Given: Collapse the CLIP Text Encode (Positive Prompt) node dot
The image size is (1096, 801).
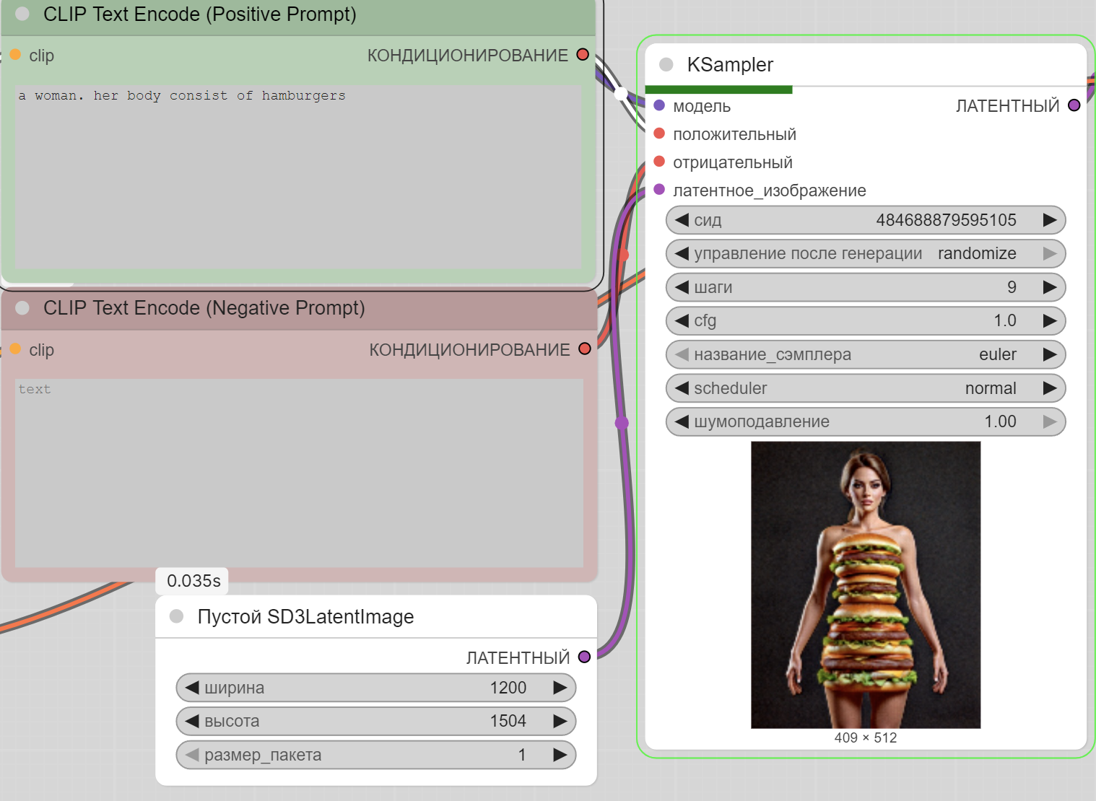Looking at the screenshot, I should [x=22, y=14].
